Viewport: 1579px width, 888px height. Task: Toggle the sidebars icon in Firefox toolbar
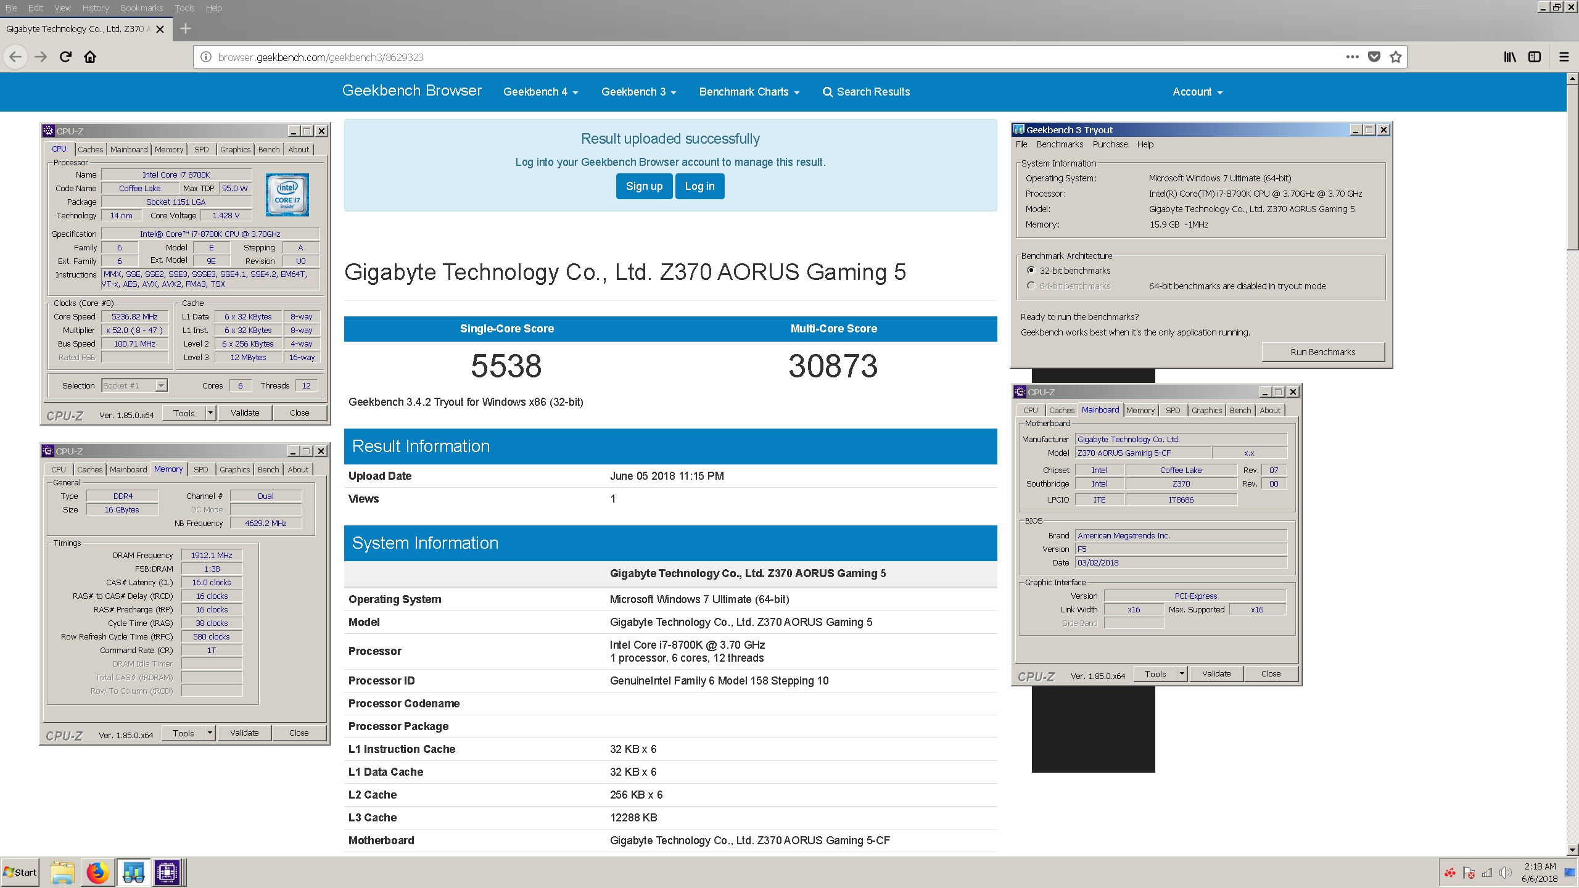pyautogui.click(x=1535, y=57)
